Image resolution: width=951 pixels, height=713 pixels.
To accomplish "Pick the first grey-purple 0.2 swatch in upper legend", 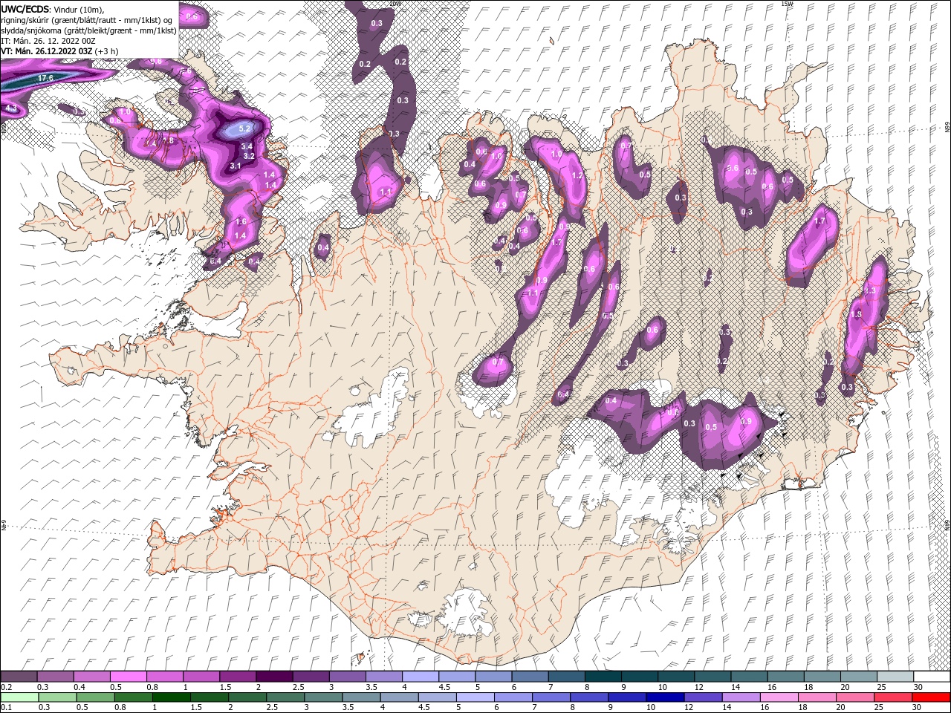I will click(19, 677).
